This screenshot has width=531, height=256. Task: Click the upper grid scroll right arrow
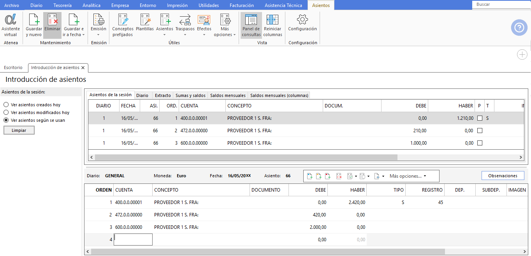521,157
